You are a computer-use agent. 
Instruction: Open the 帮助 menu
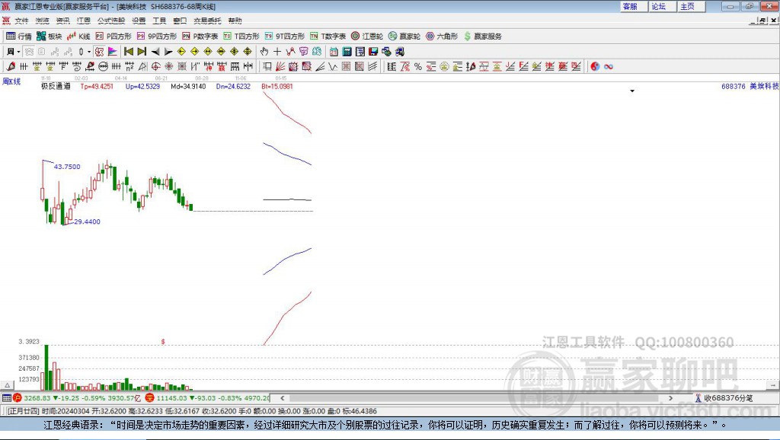tap(235, 21)
